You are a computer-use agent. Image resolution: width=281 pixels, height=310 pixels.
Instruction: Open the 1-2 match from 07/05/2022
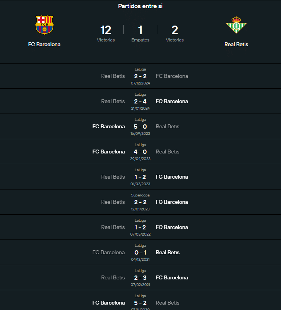click(x=140, y=227)
